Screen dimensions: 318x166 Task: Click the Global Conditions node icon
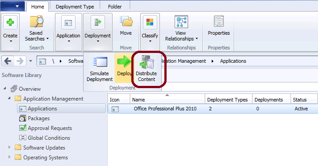[x=22, y=138]
